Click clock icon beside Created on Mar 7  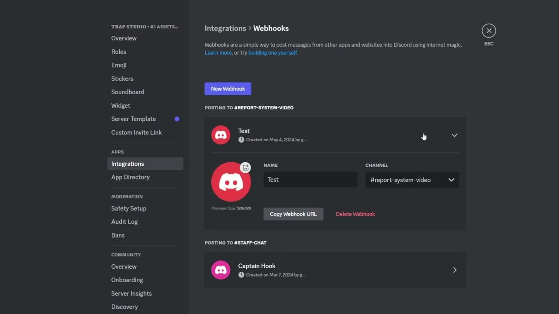(x=241, y=275)
